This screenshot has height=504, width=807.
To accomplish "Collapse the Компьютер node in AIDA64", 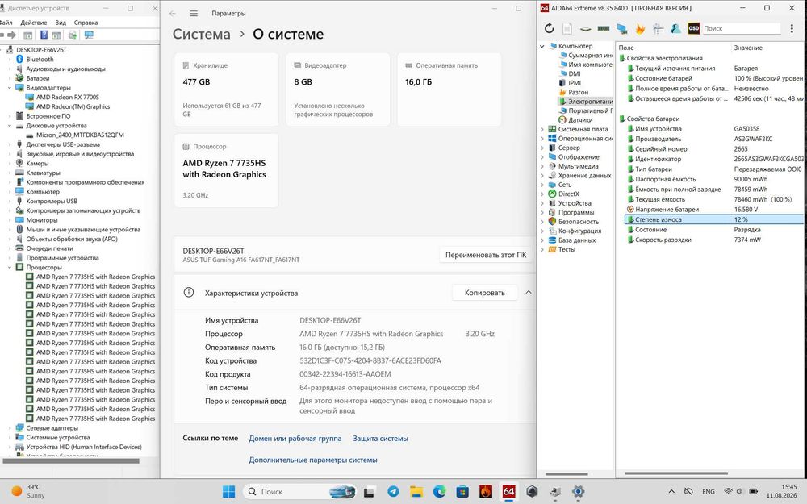I will 542,46.
